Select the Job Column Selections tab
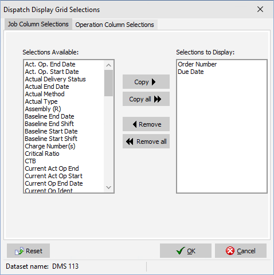Image resolution: width=274 pixels, height=275 pixels. (x=38, y=24)
